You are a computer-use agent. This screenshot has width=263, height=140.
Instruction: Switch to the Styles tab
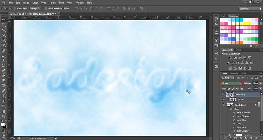tap(238, 50)
